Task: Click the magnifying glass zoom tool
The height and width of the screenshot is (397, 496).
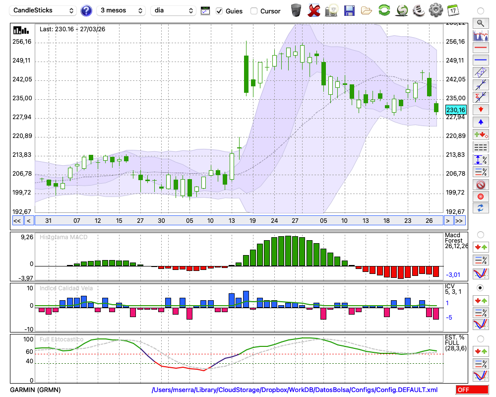Action: click(x=480, y=23)
